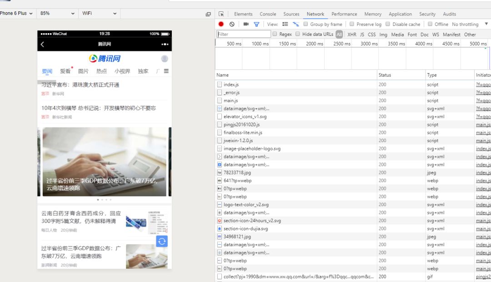Screen dimensions: 491x282
Task: Click the Tencent logo on the mobile page
Action: coord(105,59)
